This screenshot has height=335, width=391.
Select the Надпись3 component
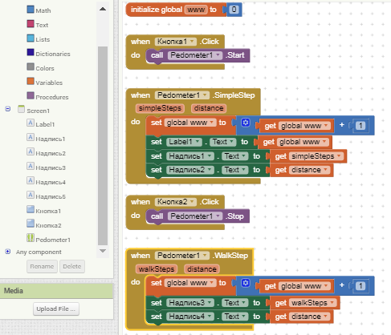point(46,167)
